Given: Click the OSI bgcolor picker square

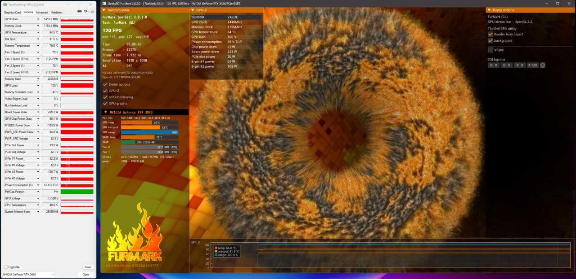Looking at the screenshot, I should point(543,65).
